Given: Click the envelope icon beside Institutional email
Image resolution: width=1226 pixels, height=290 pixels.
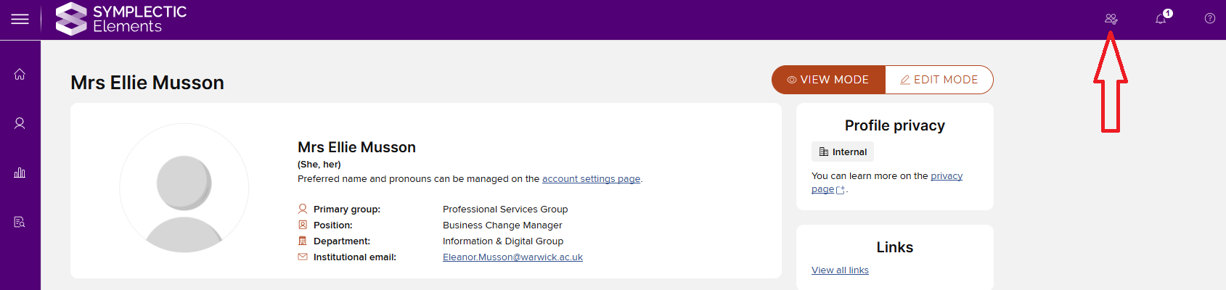Looking at the screenshot, I should click(303, 257).
